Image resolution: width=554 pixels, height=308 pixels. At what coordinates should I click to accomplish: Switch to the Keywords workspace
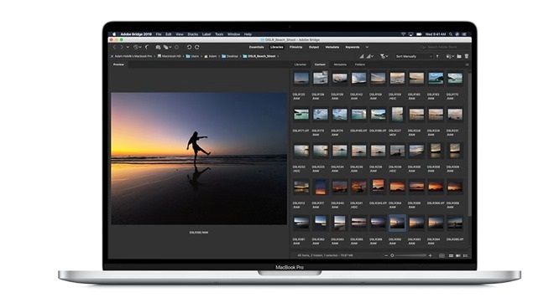(353, 47)
